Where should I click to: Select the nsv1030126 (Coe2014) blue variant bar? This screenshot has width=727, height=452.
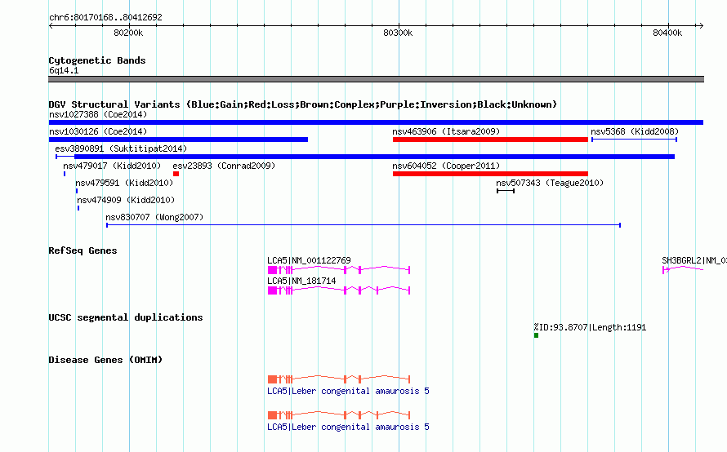point(179,140)
